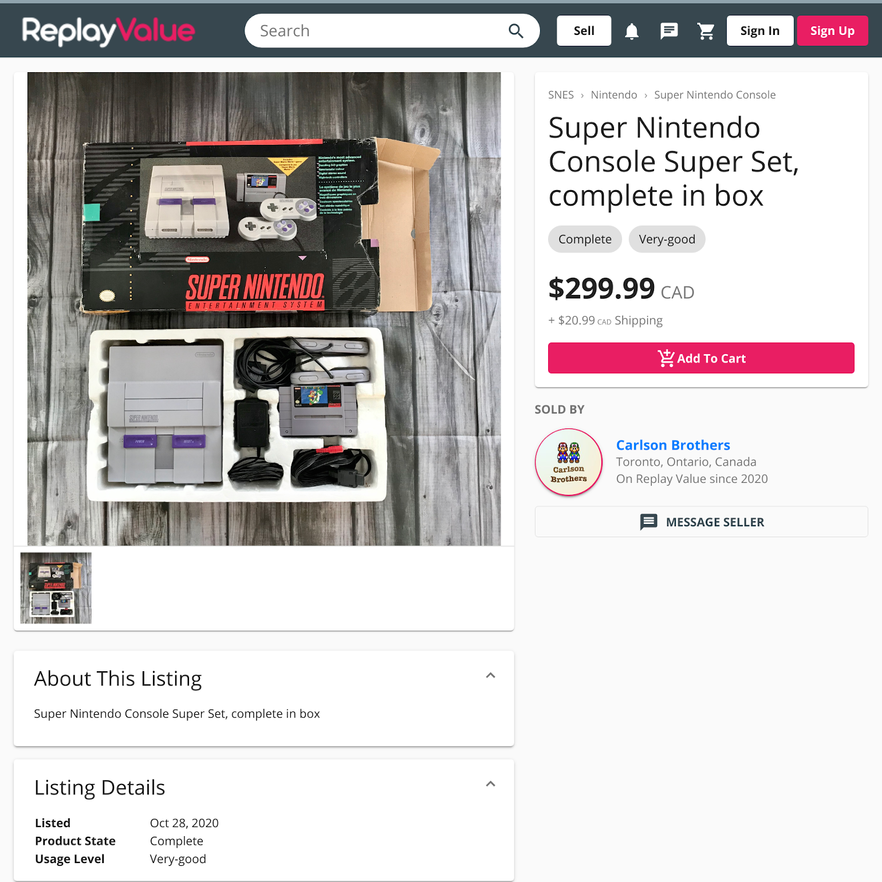
Task: Open the messages chat icon
Action: tap(669, 31)
